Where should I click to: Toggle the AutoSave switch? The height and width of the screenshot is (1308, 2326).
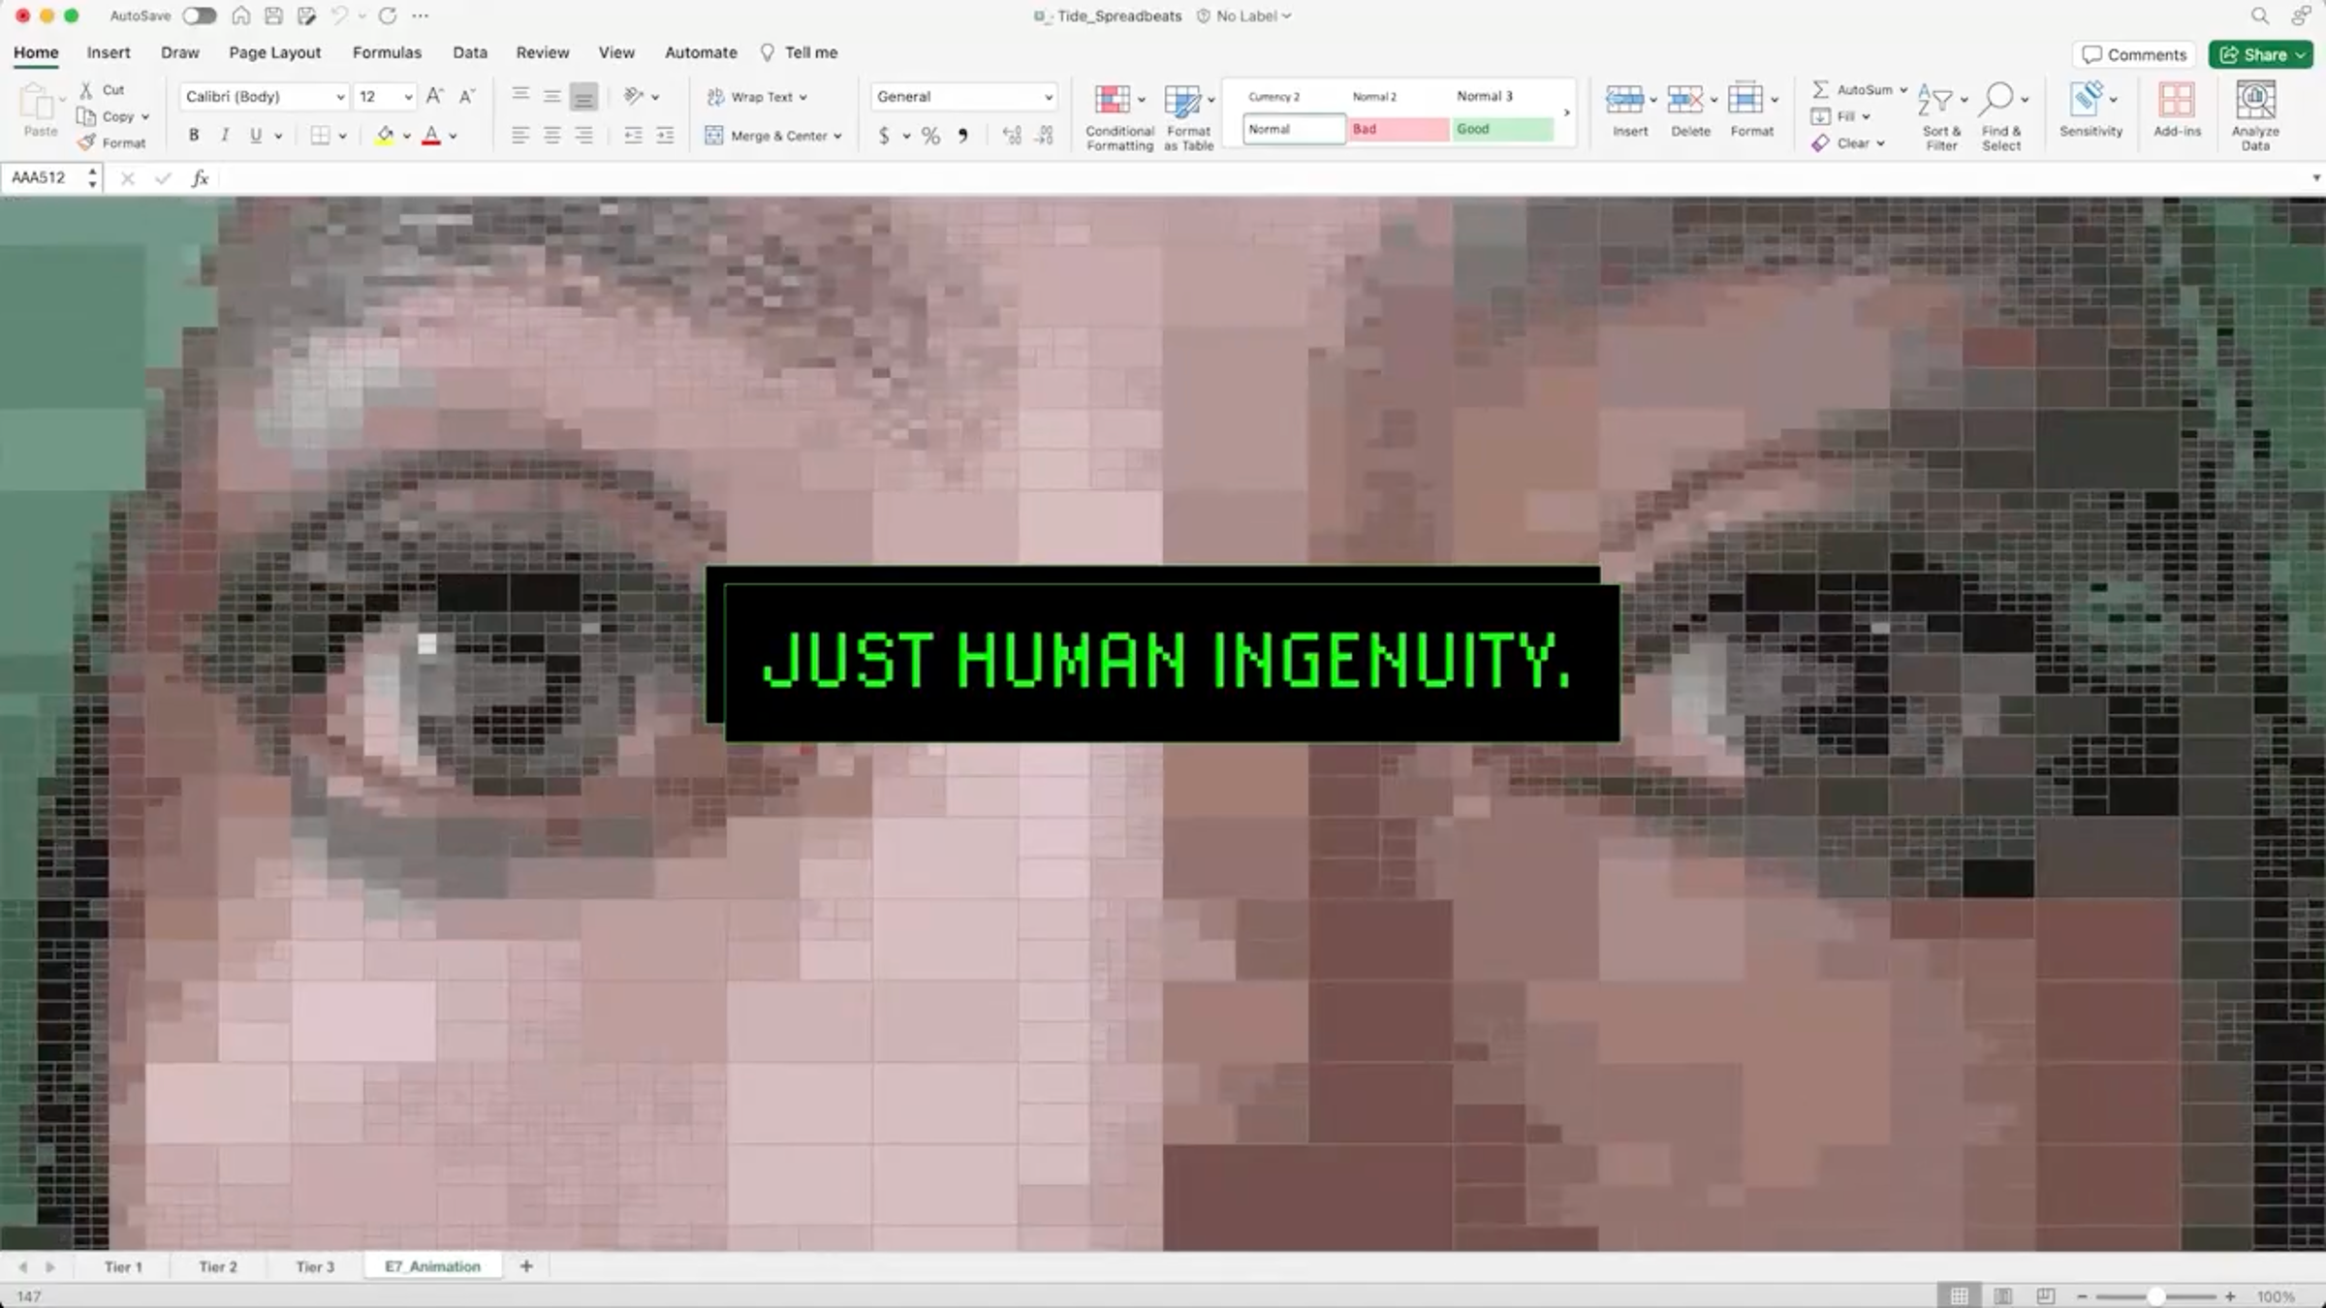(199, 16)
